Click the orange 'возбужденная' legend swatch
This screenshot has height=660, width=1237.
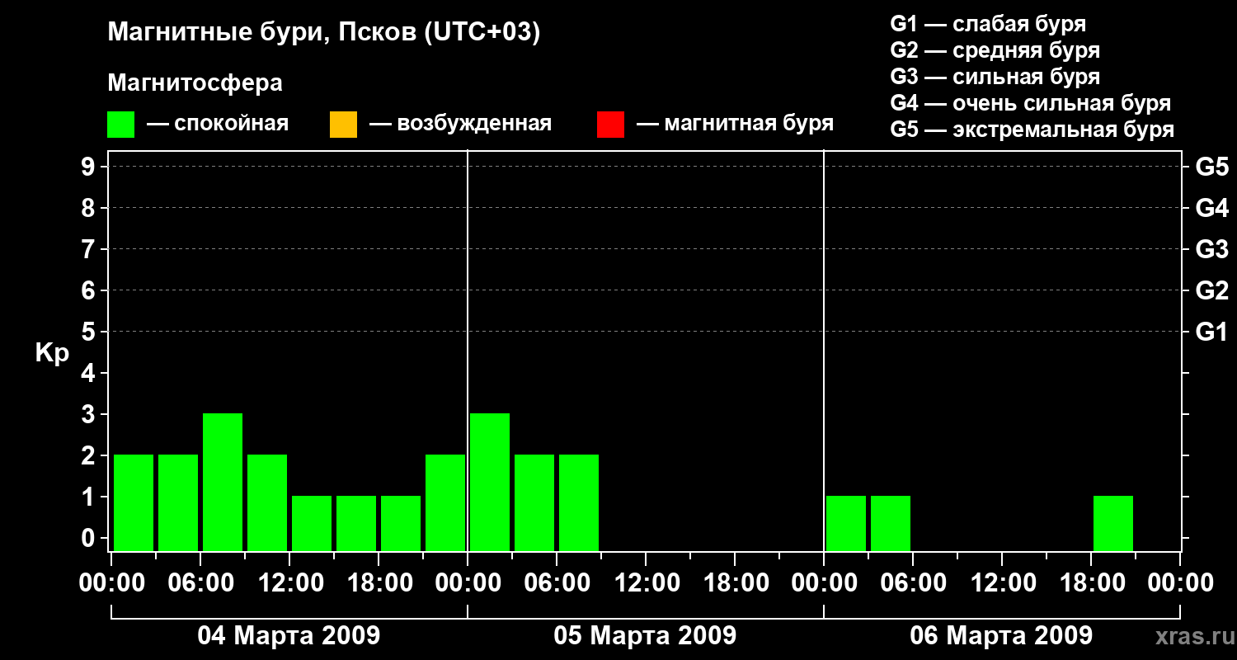[x=343, y=124]
